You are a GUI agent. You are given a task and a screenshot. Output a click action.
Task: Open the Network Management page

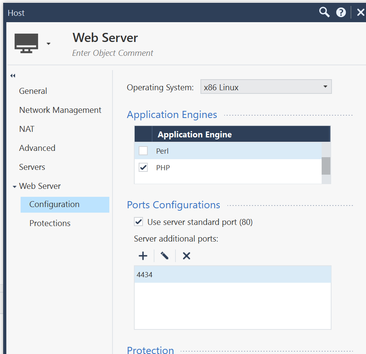(x=60, y=110)
